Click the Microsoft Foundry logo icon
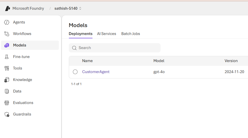Viewport: 248px width, 138px height. (x=7, y=8)
